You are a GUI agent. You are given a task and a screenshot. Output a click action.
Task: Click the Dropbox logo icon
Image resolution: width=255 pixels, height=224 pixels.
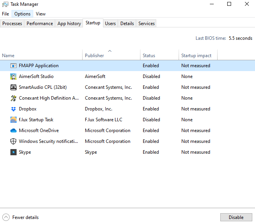(14, 109)
